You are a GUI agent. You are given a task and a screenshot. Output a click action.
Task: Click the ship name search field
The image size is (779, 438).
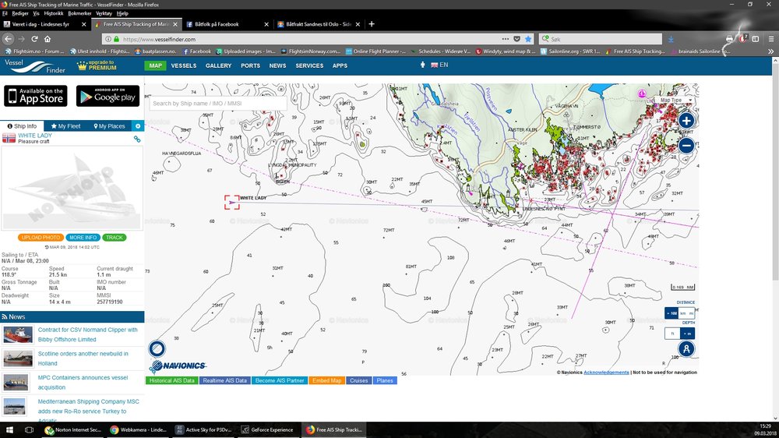(x=218, y=104)
